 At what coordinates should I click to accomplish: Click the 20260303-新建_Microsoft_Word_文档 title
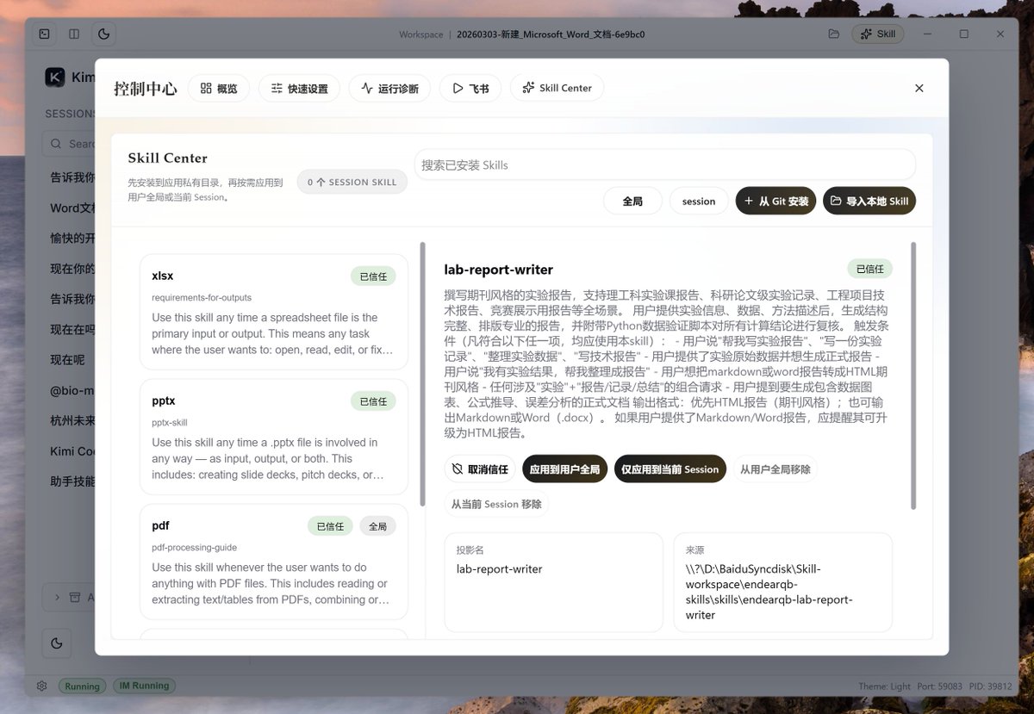[x=551, y=34]
